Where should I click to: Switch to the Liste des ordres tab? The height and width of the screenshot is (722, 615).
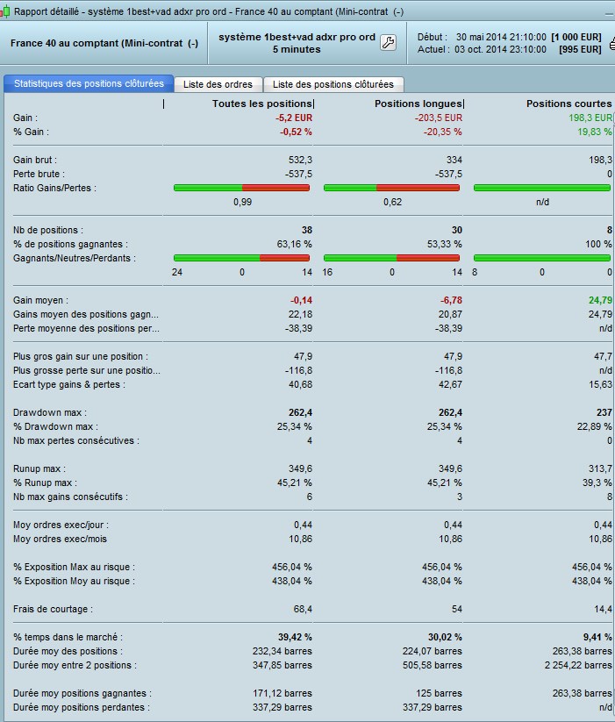(218, 84)
